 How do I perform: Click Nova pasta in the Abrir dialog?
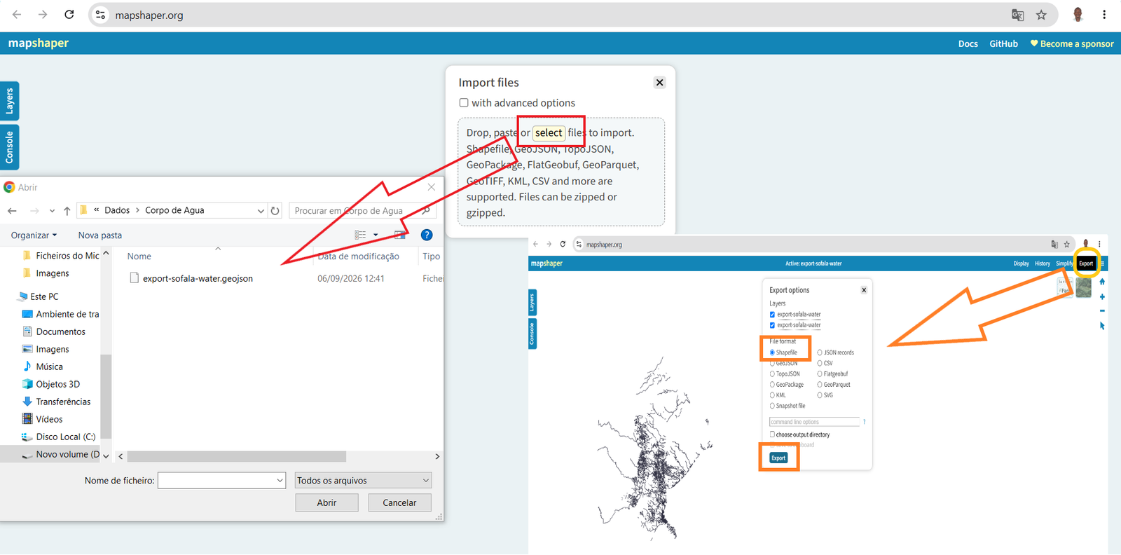(99, 235)
